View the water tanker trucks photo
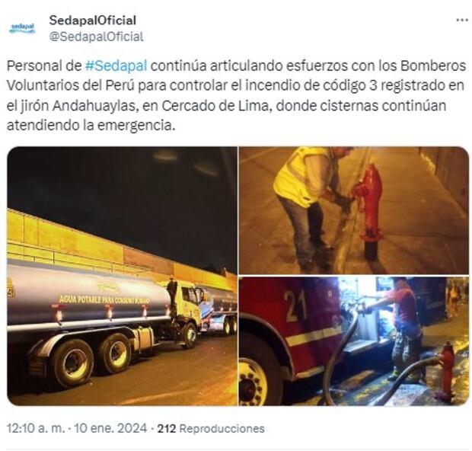472x451 pixels. click(123, 276)
